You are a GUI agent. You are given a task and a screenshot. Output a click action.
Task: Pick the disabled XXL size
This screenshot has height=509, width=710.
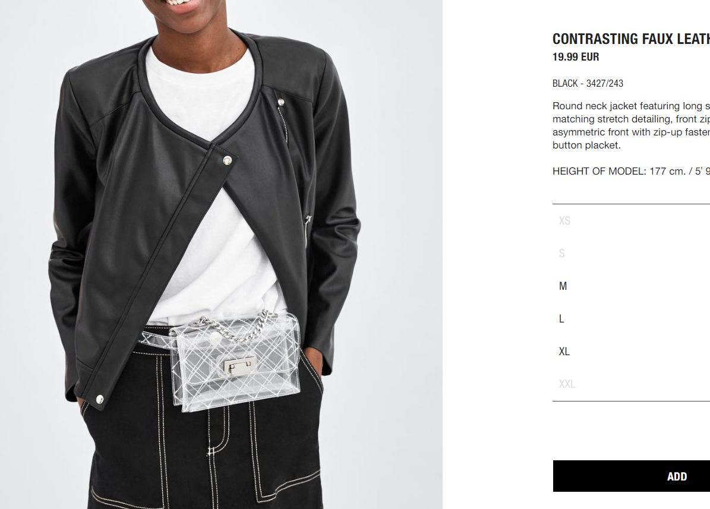(x=631, y=384)
